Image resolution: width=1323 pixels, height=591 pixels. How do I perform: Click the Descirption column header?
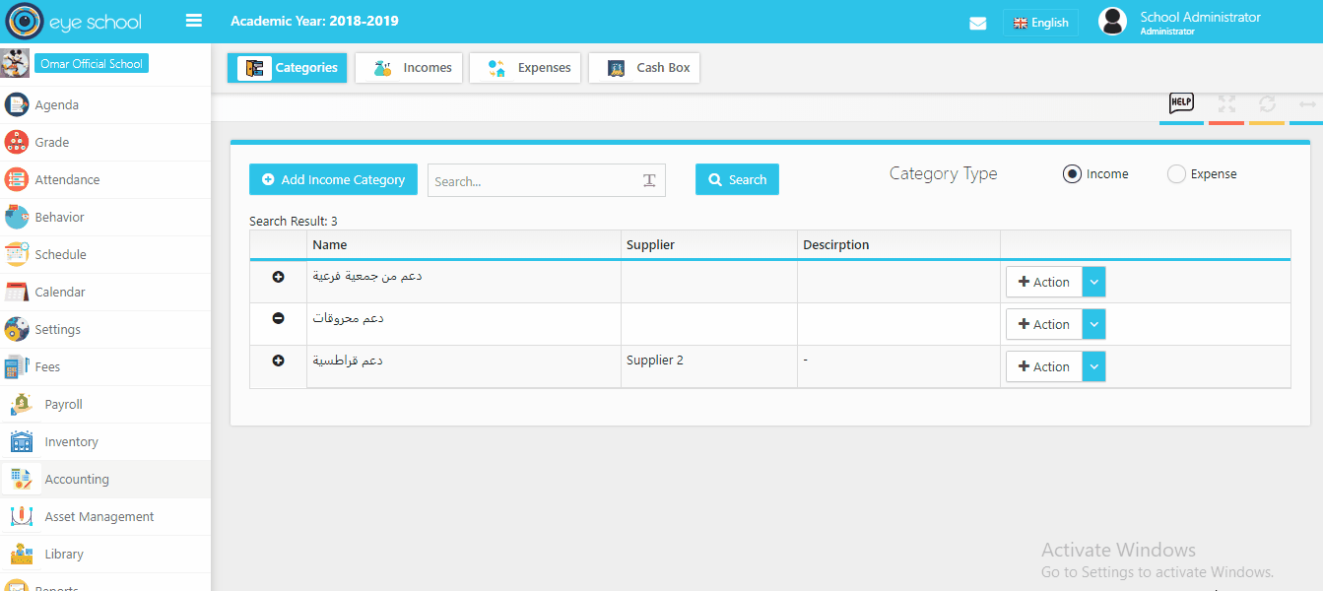[898, 244]
